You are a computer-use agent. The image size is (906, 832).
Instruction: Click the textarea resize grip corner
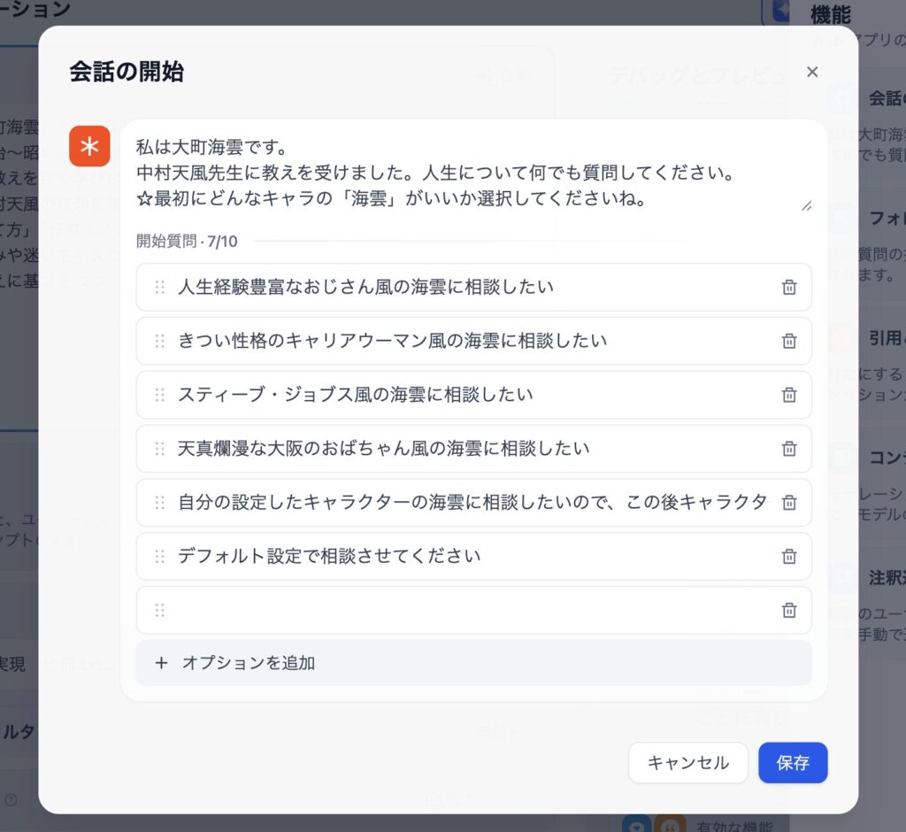point(807,206)
